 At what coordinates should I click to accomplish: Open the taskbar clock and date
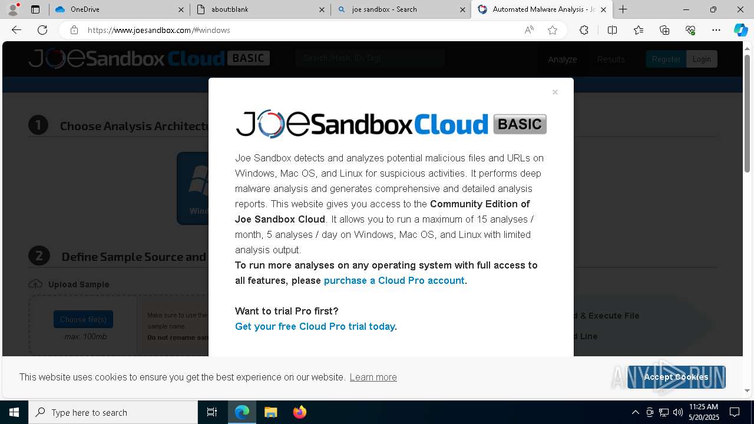(x=703, y=412)
